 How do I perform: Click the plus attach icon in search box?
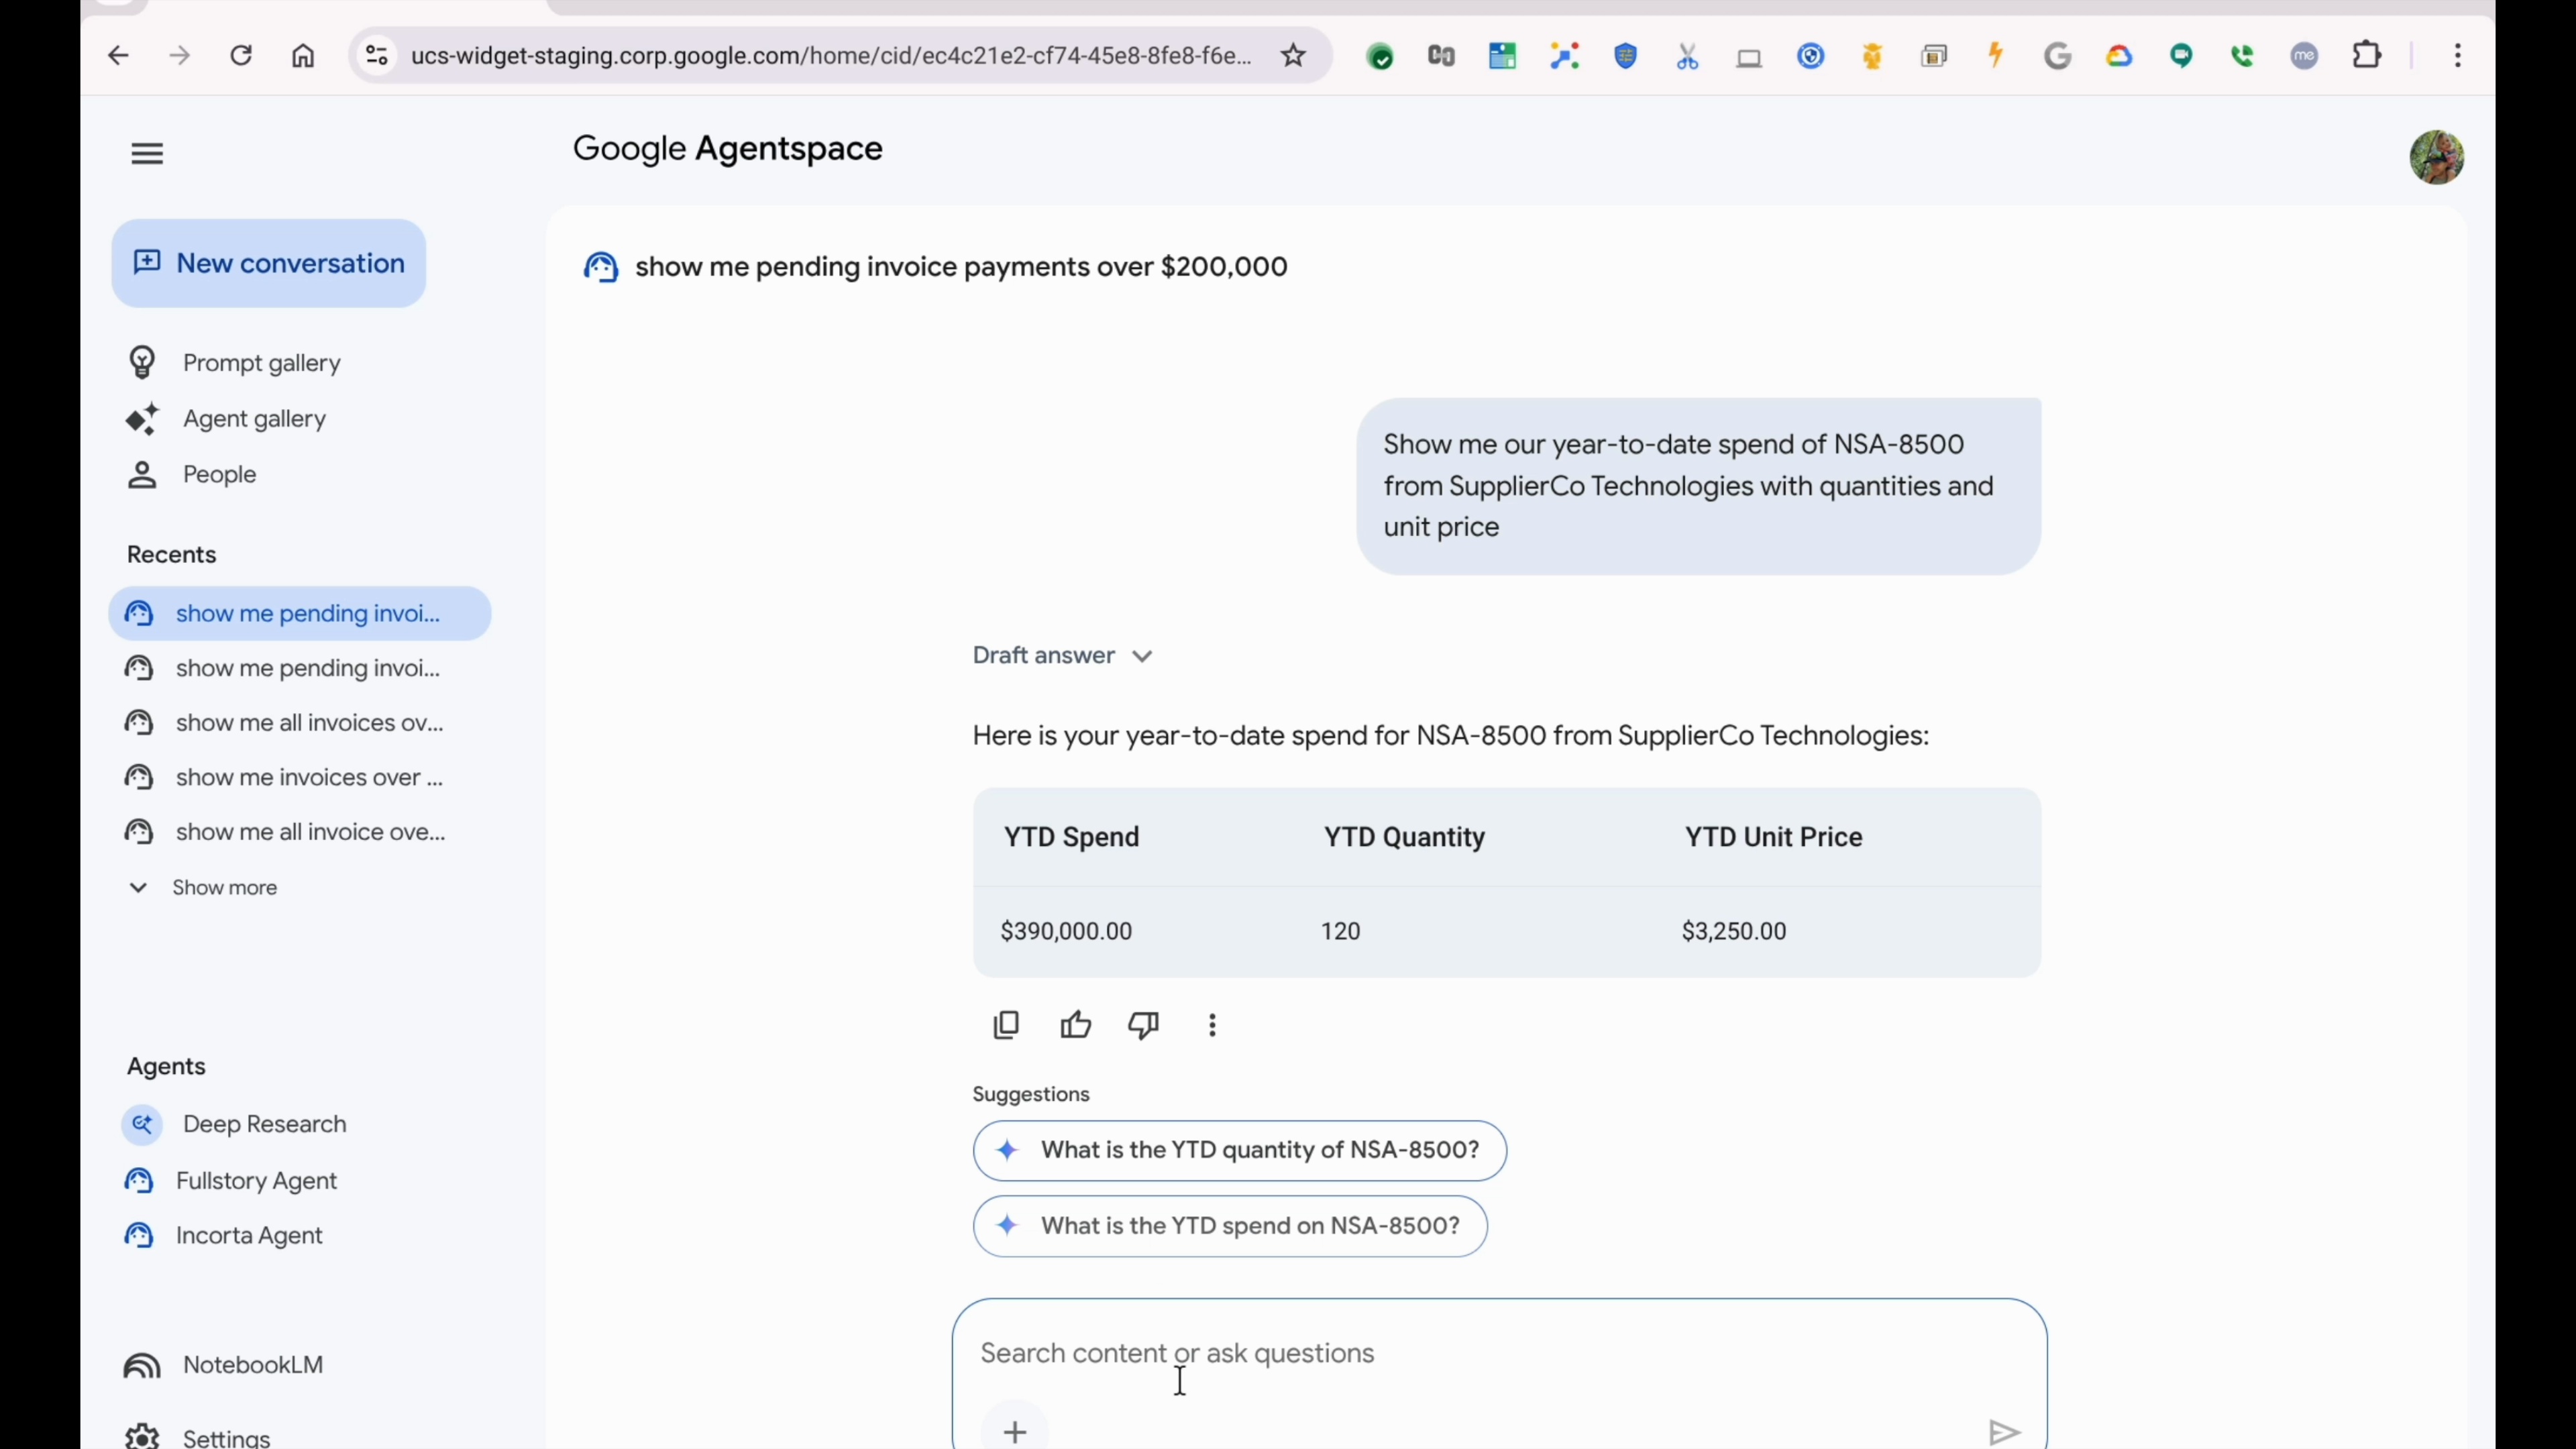click(x=1015, y=1431)
